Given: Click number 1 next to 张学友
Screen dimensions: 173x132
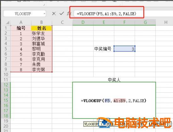Looking at the screenshot, I should (x=21, y=33).
